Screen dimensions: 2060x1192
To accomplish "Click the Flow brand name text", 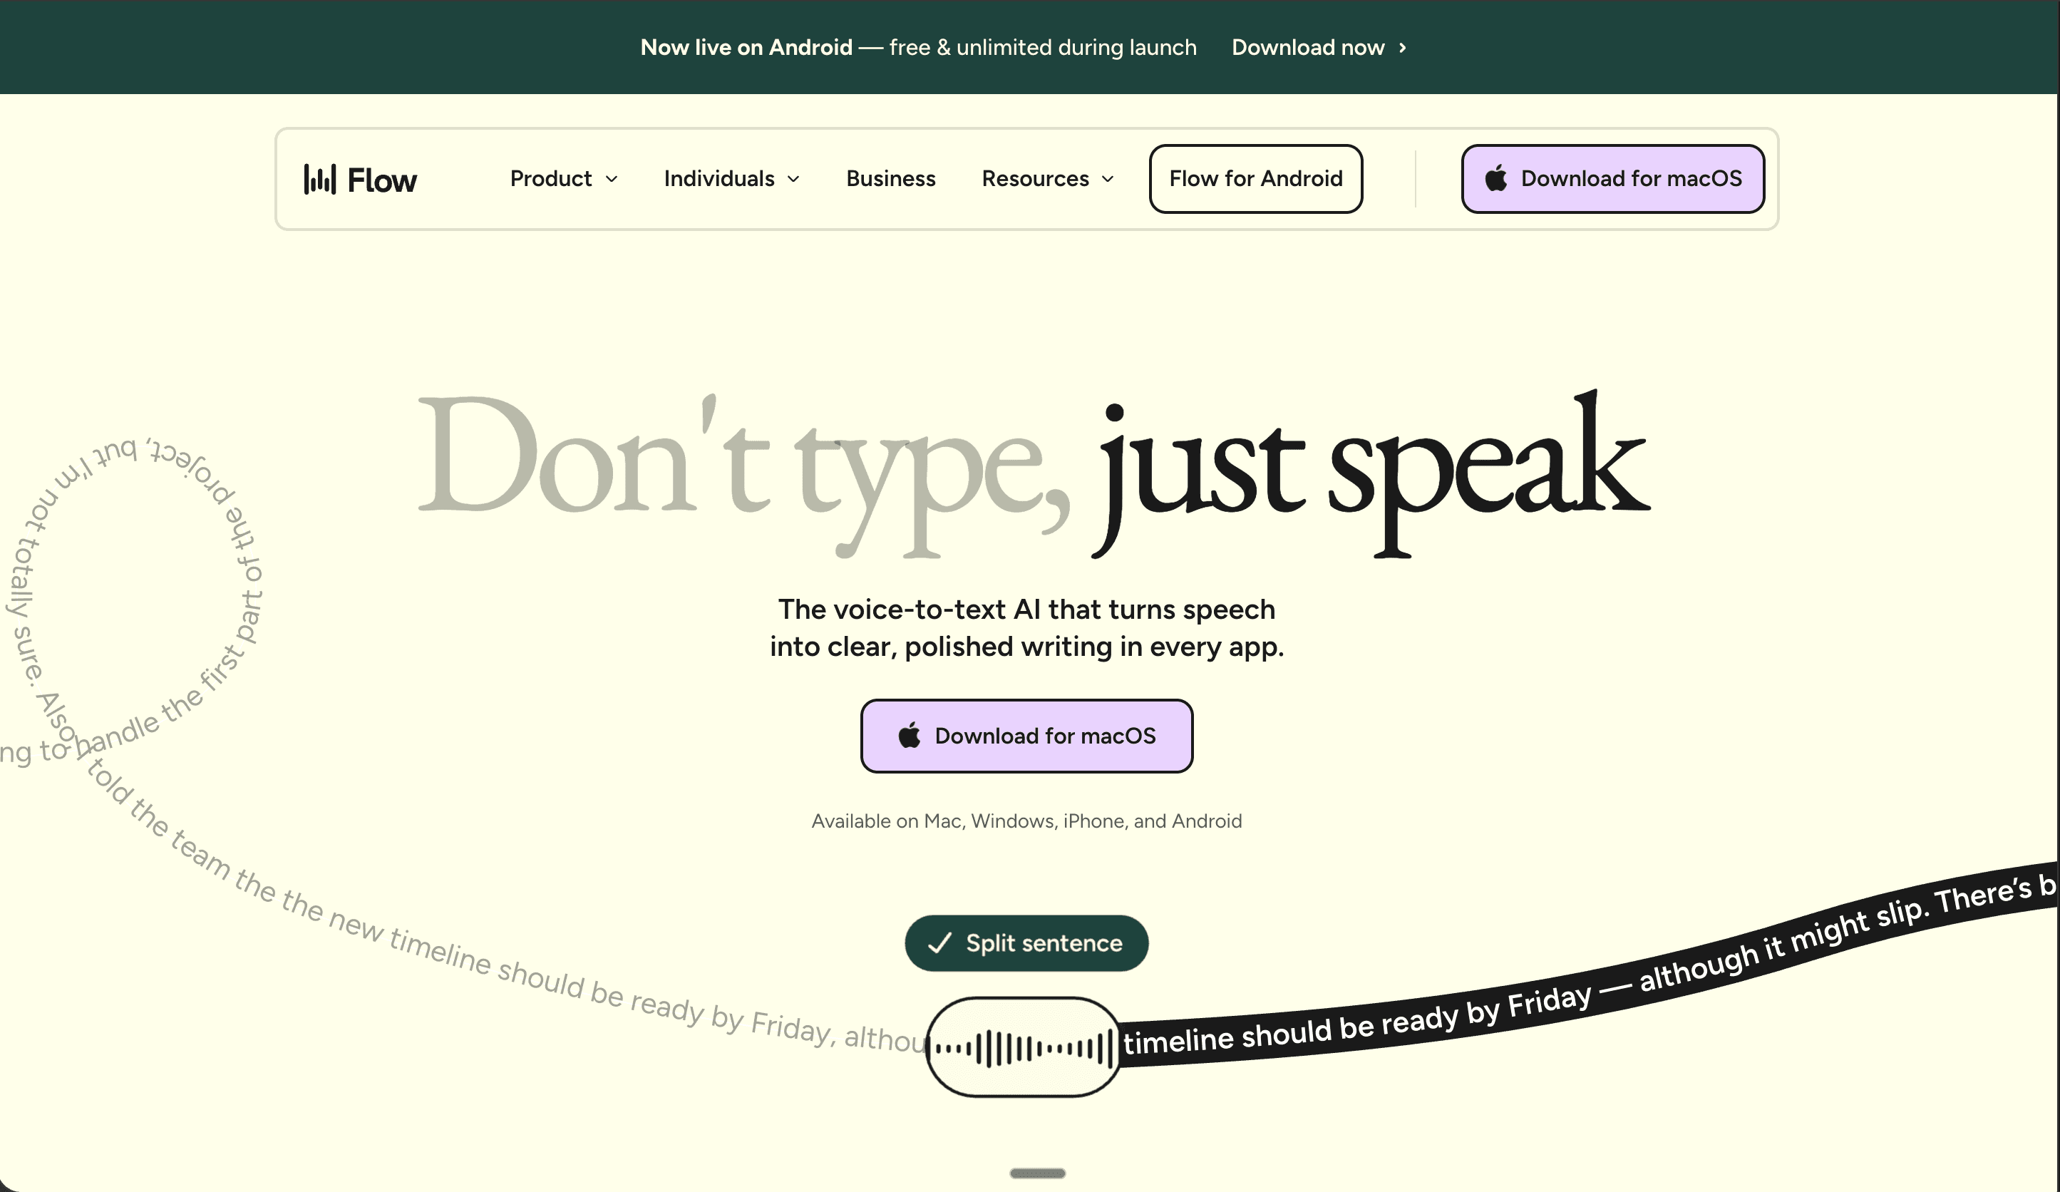I will point(382,180).
